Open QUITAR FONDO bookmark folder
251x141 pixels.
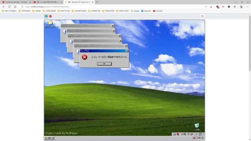pos(79,11)
